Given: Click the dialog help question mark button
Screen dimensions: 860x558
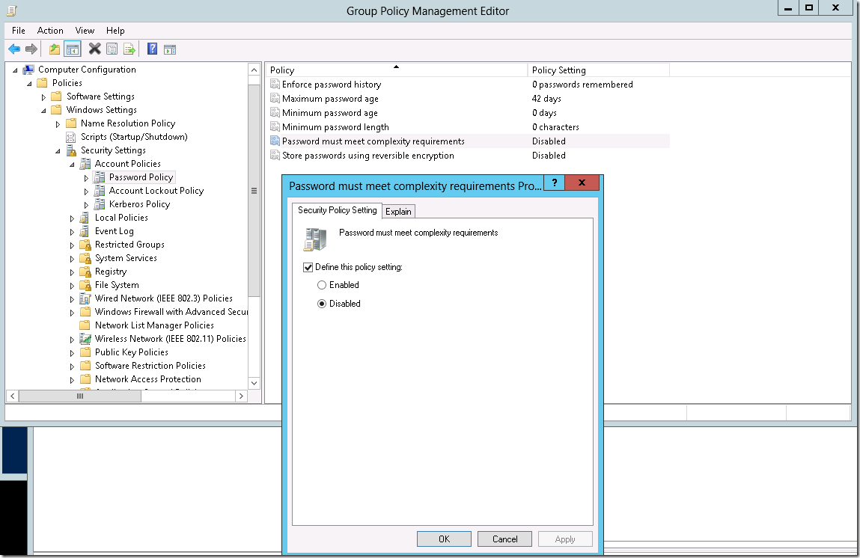Looking at the screenshot, I should [555, 183].
